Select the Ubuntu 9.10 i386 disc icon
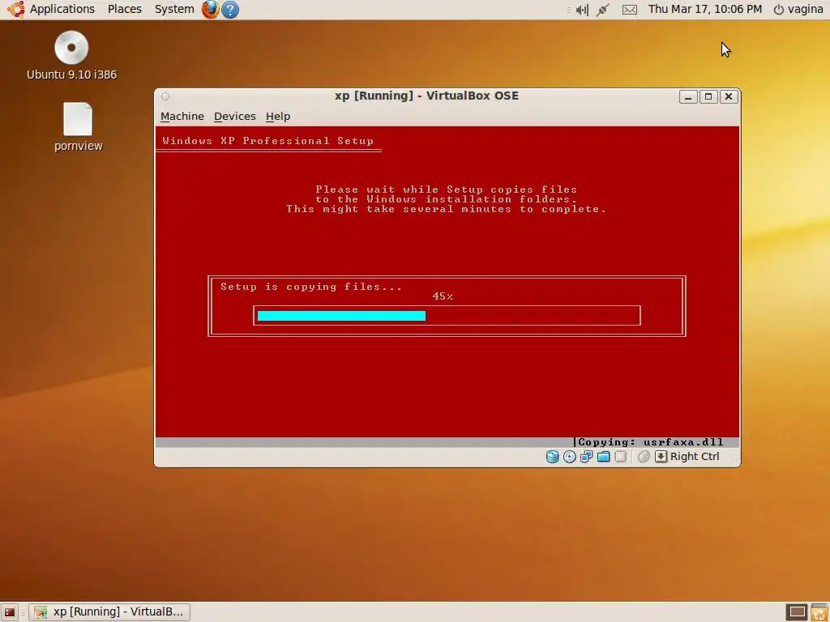830x622 pixels. point(71,56)
